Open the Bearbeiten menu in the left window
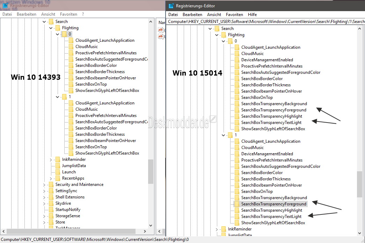The image size is (365, 243). tap(27, 14)
